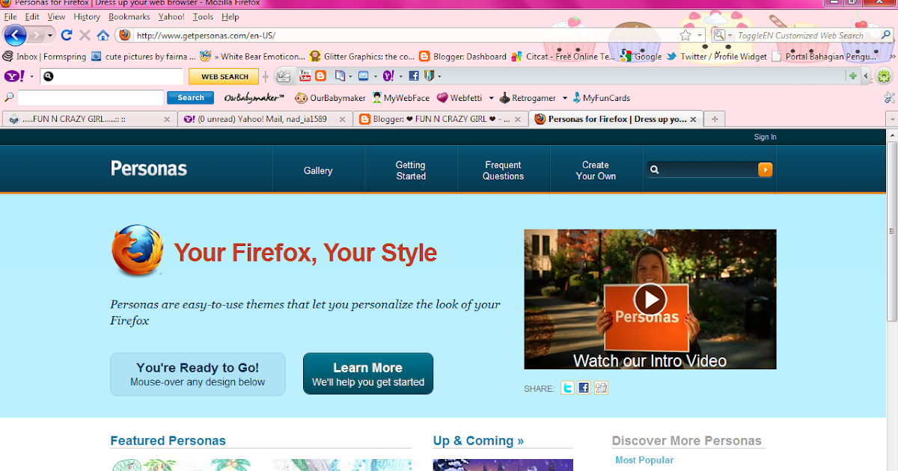Open the Tools menu
Image resolution: width=898 pixels, height=471 pixels.
tap(203, 16)
